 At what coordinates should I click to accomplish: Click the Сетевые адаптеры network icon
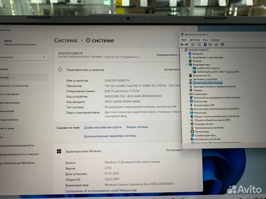(x=192, y=135)
